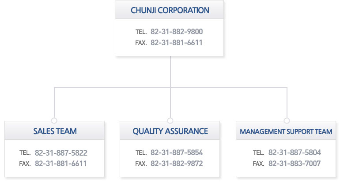Screen dimensions: 340x182
Task: Click the TEL label in Quality Assurance box
Action: point(141,153)
